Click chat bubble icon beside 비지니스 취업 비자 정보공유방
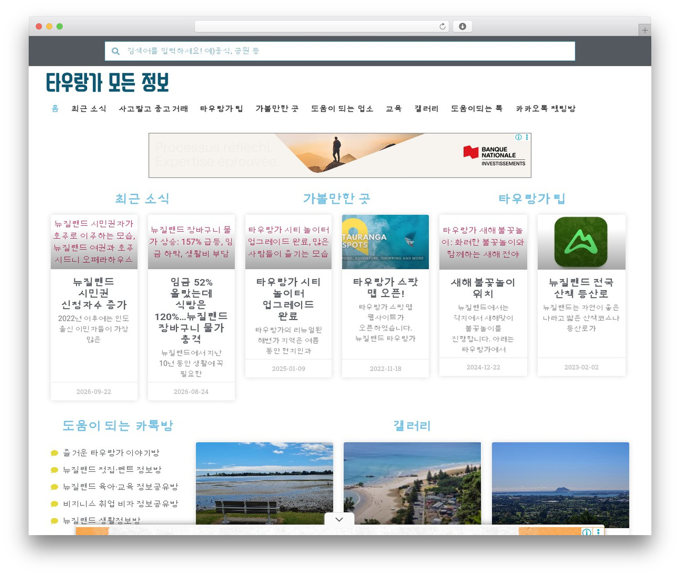680x576 pixels. point(54,504)
